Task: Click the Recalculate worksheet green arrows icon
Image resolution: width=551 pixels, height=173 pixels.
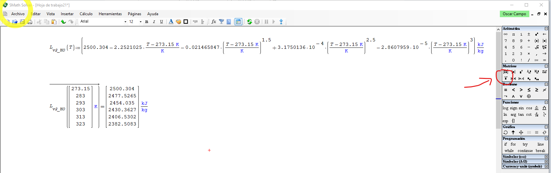Action: pyautogui.click(x=250, y=22)
